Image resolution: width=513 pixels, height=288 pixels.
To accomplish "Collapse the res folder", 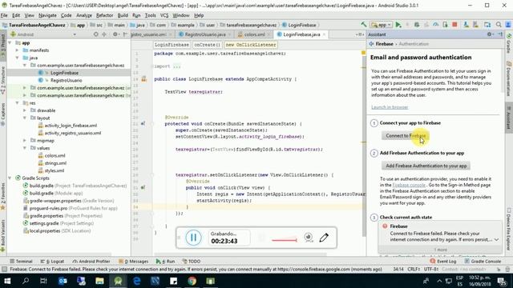I will (x=17, y=103).
